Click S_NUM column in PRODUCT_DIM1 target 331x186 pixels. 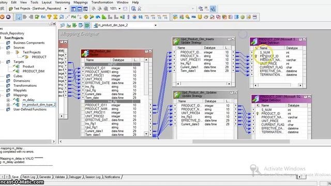[x=266, y=110]
